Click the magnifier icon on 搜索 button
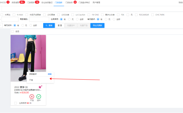The height and width of the screenshot is (113, 183). click(x=47, y=25)
